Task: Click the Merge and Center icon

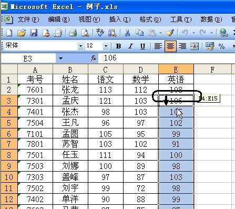Action: (x=195, y=46)
